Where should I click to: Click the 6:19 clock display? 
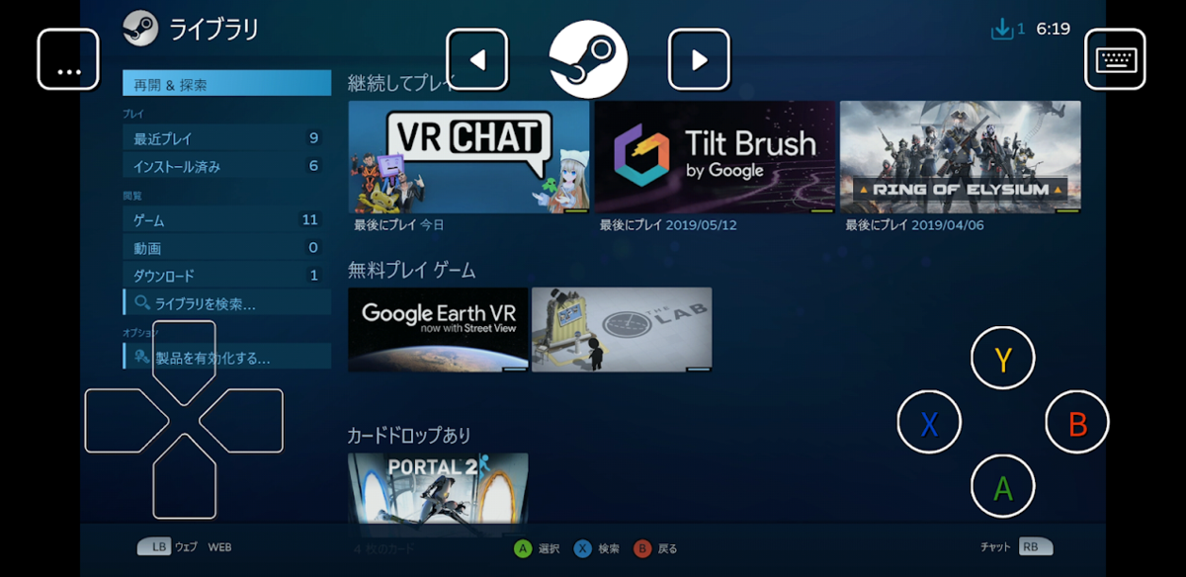1053,29
